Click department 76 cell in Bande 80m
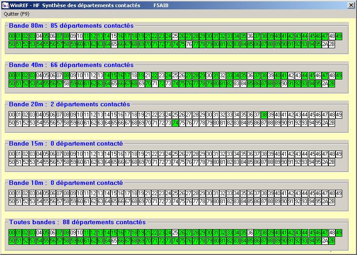Viewport: 357px width, 255px height. tap(189, 44)
